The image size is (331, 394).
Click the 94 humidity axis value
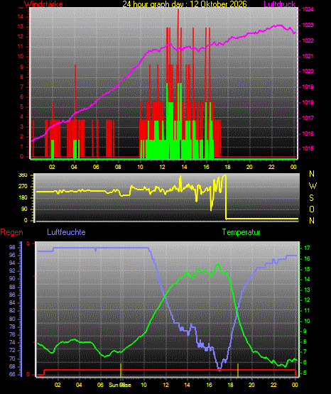point(12,263)
